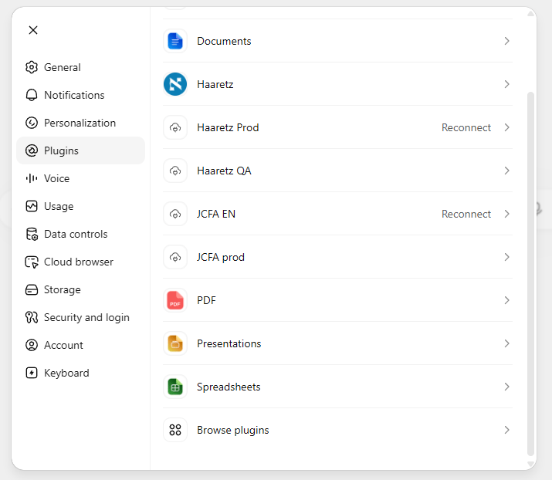Click the Browse plugins grid icon

click(175, 430)
